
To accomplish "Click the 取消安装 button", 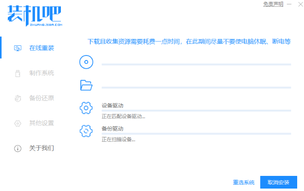I will coord(279,182).
